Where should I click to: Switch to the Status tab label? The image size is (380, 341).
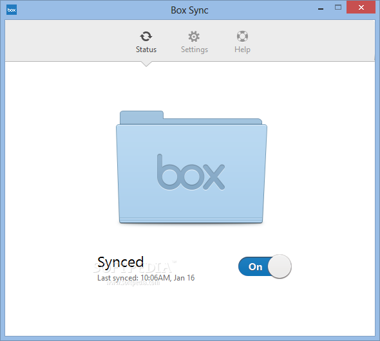[x=146, y=50]
